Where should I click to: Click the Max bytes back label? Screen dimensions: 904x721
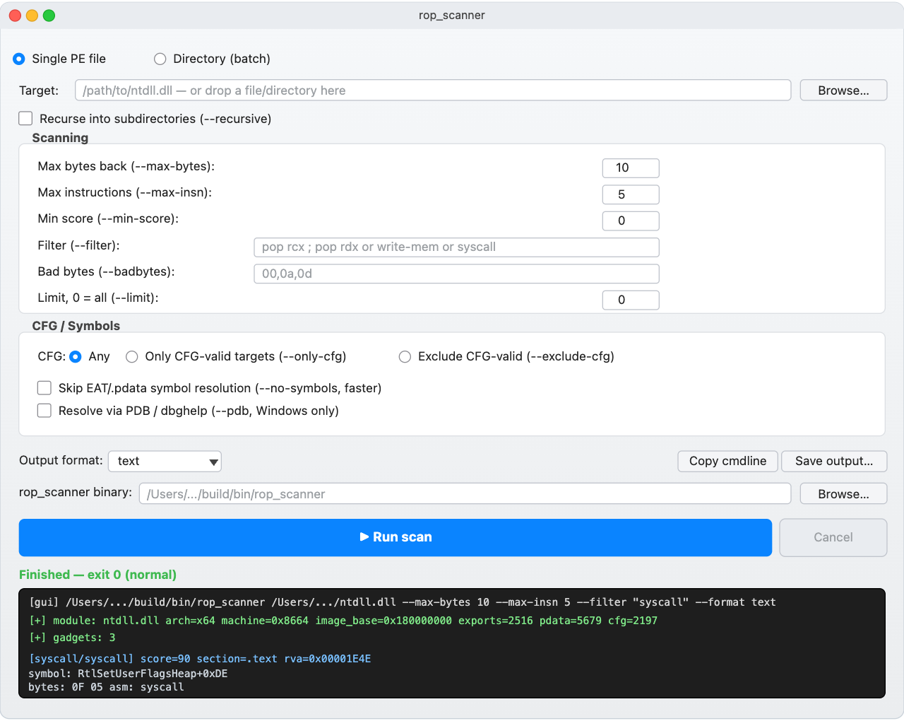(126, 166)
